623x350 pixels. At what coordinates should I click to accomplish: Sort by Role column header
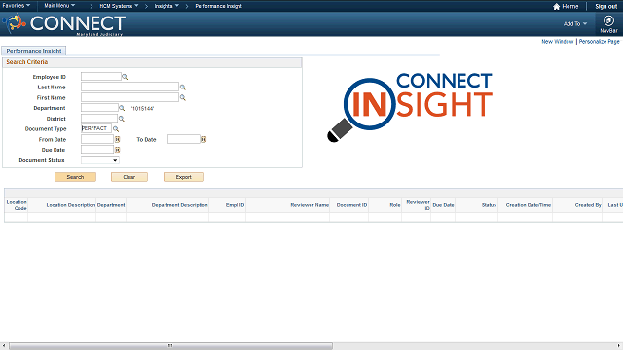tap(395, 205)
